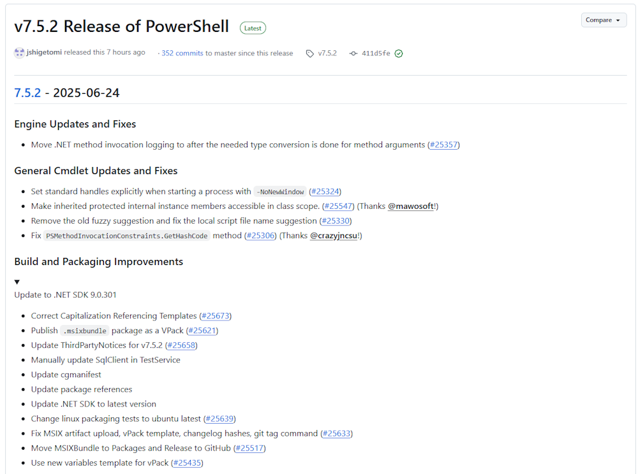
Task: Click the 'Update cgmanifest' list item
Action: [66, 374]
